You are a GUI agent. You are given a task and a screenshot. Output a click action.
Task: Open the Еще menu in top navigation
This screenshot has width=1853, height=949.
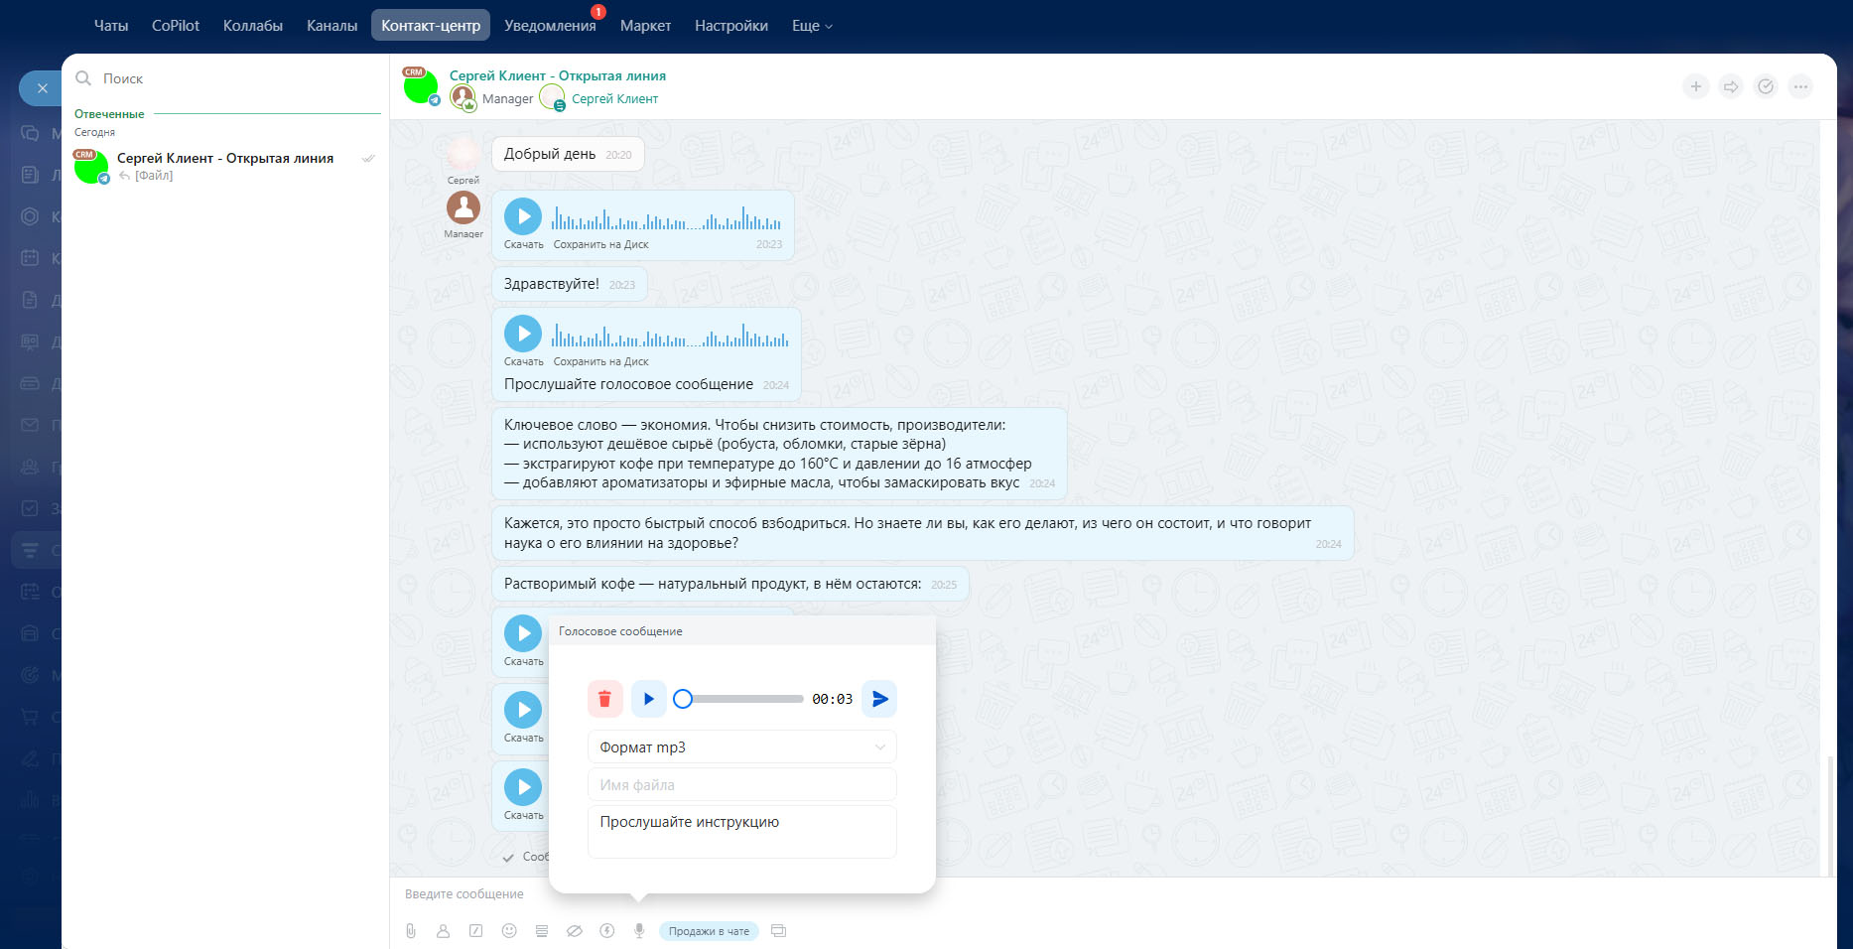(811, 26)
